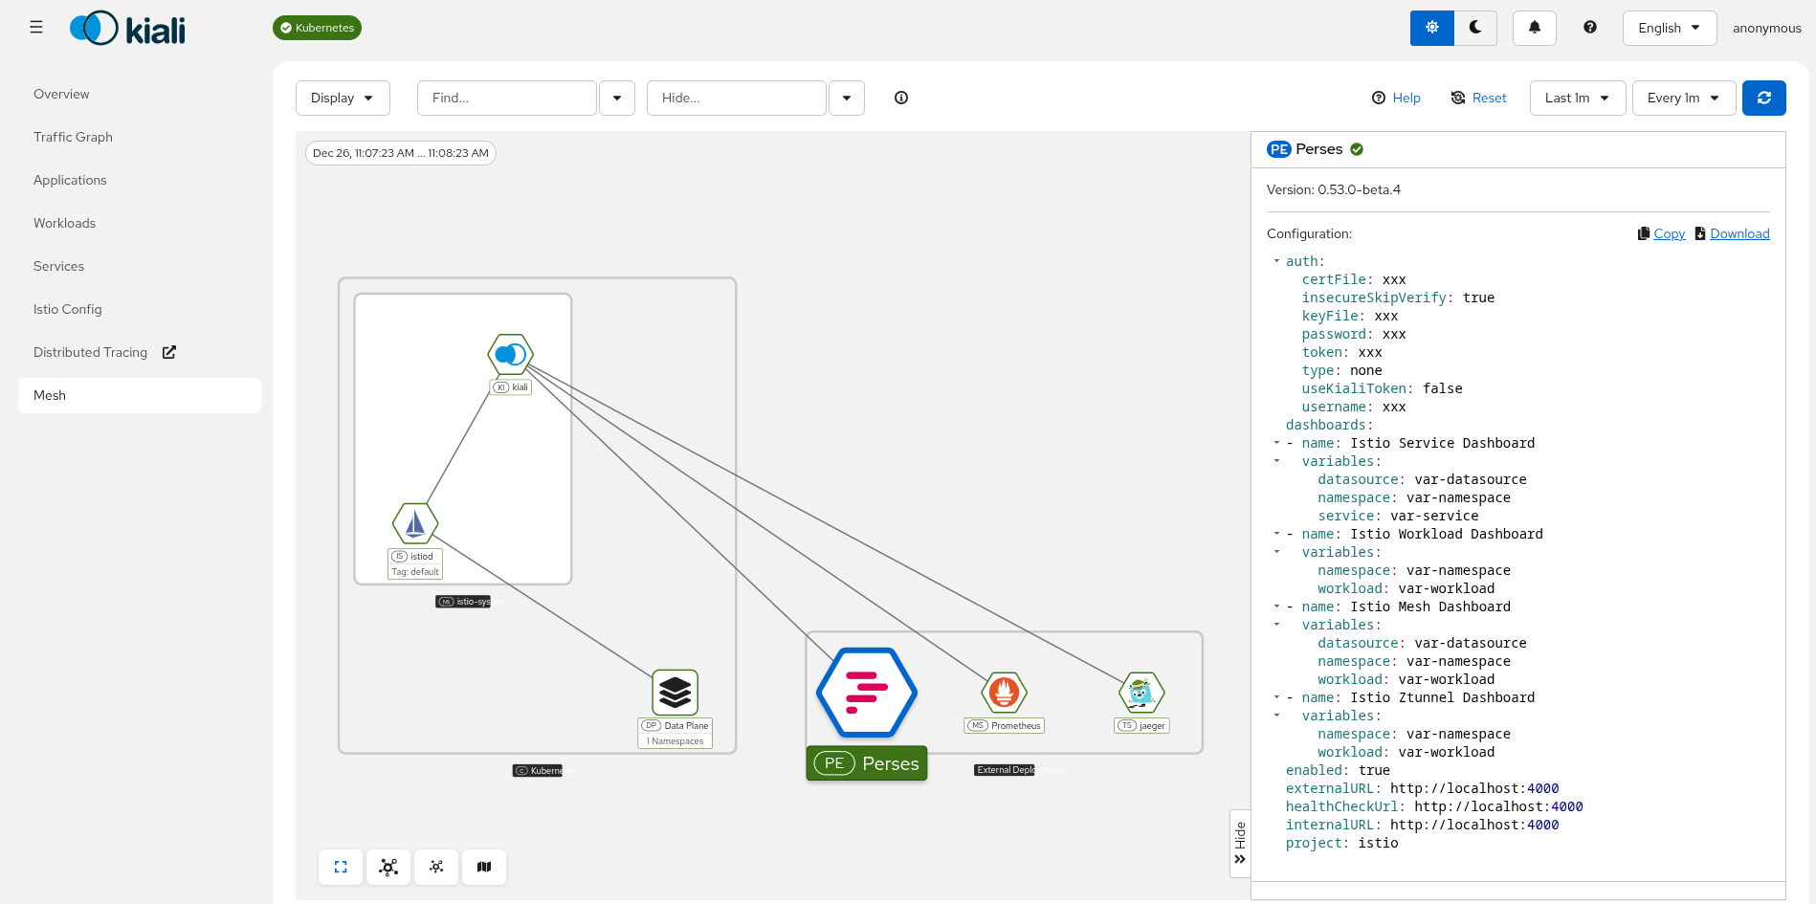Click the Prometheus node icon in graph
This screenshot has height=904, width=1816.
[1004, 692]
